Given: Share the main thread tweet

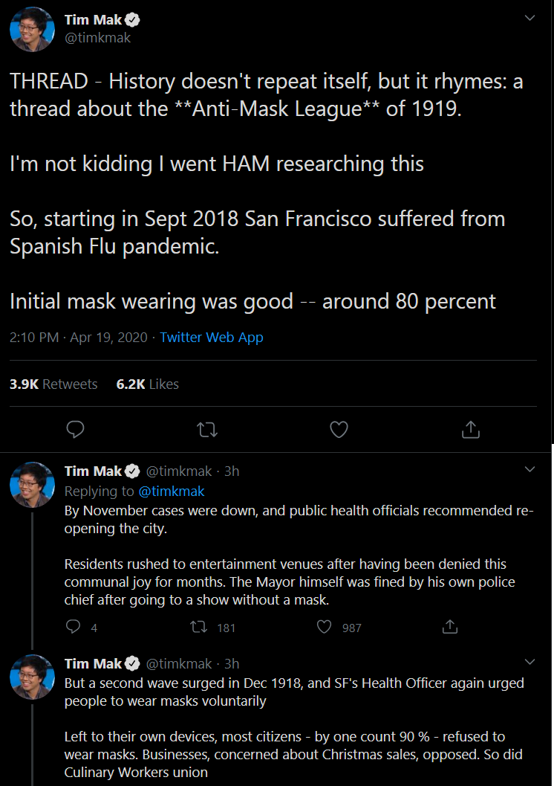Looking at the screenshot, I should (x=471, y=429).
